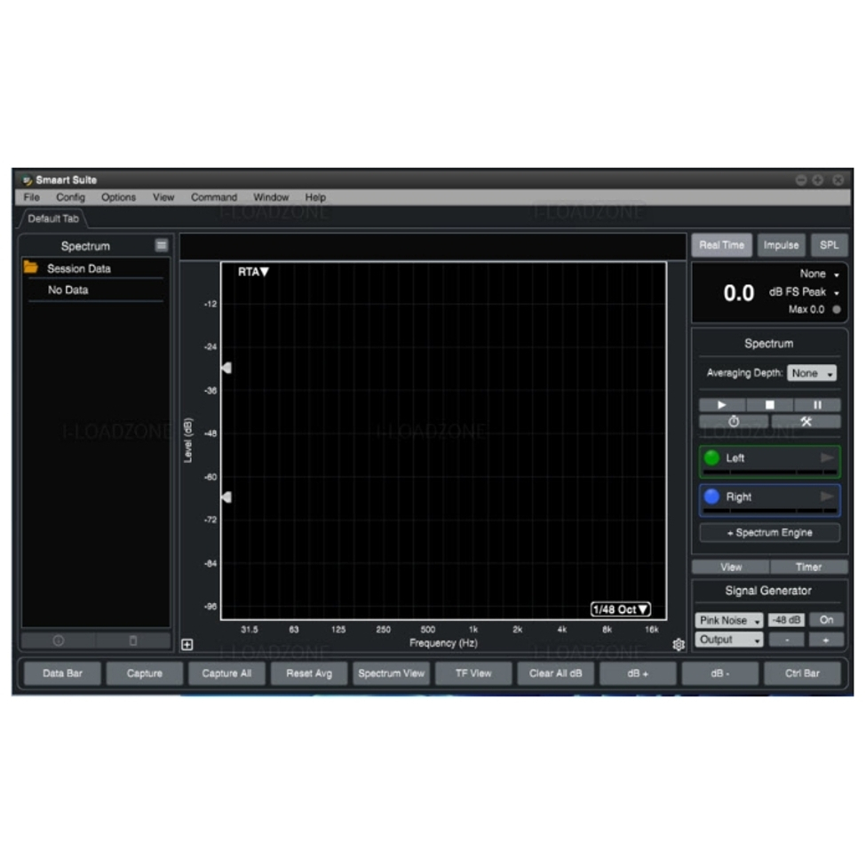
Task: Open the Pink Noise signal type dropdown
Action: (728, 620)
